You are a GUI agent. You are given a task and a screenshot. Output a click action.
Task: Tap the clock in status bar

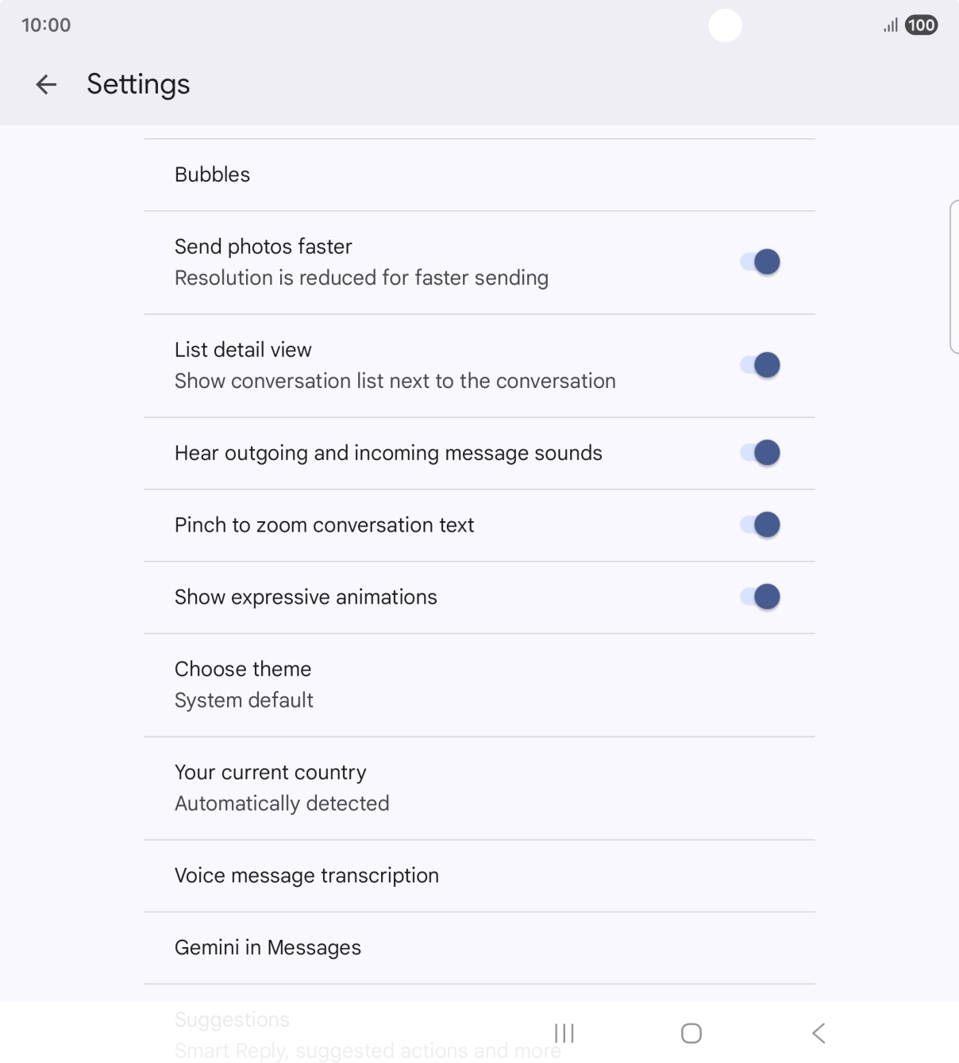tap(46, 25)
